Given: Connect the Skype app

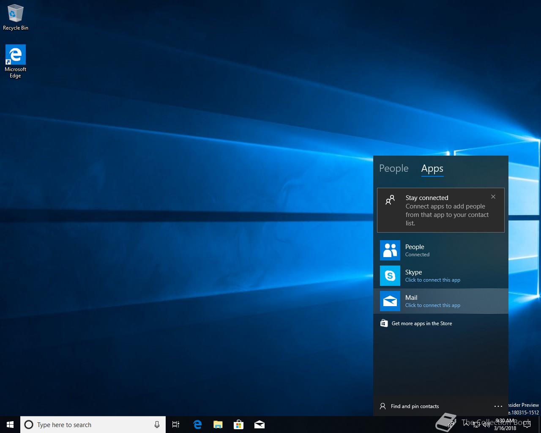Looking at the screenshot, I should tap(440, 276).
